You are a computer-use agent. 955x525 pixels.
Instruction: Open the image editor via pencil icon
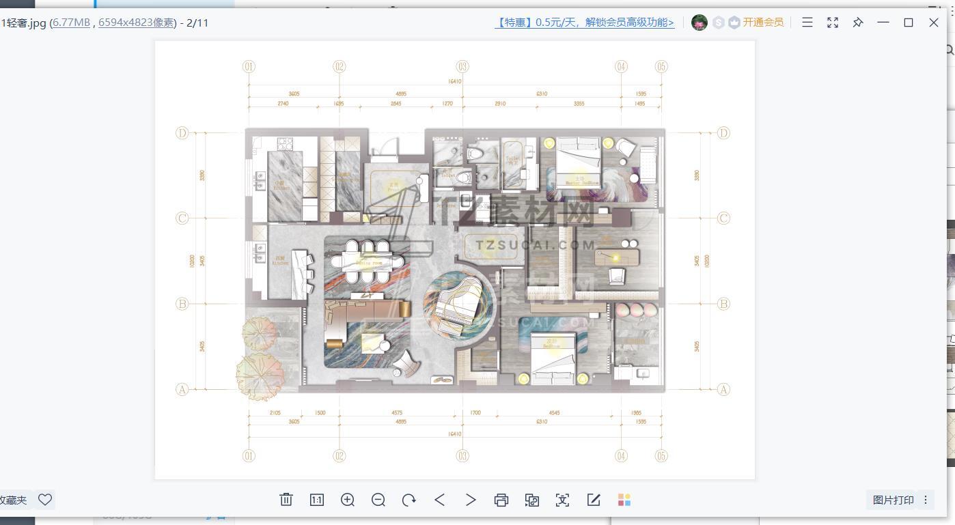pos(594,500)
